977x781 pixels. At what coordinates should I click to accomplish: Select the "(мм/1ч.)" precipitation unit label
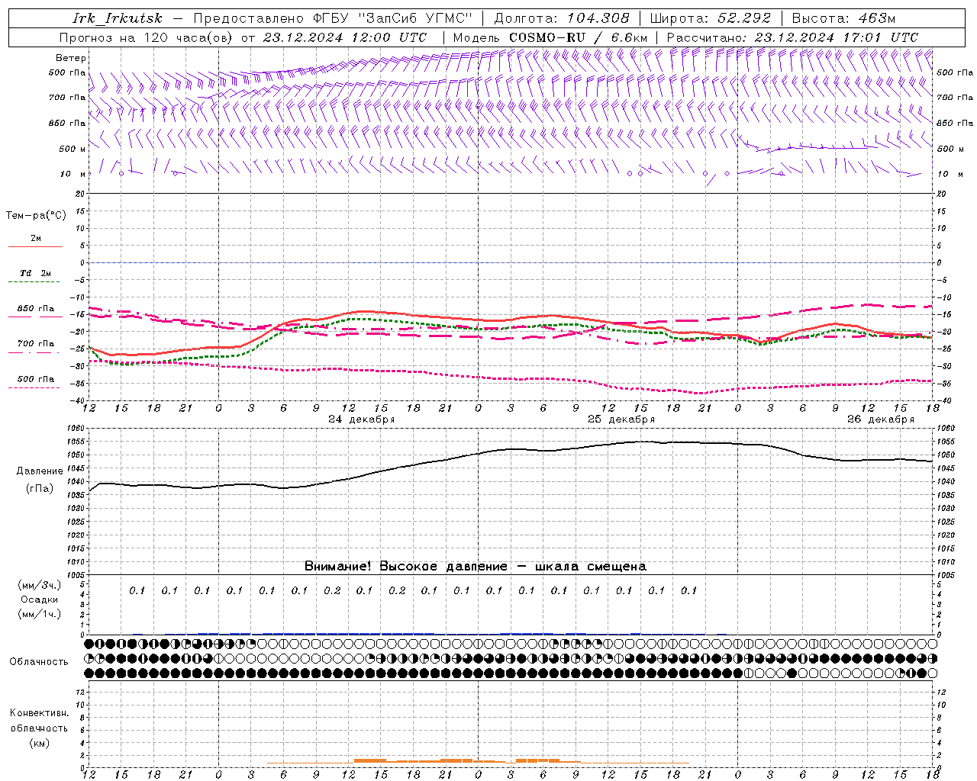[39, 614]
